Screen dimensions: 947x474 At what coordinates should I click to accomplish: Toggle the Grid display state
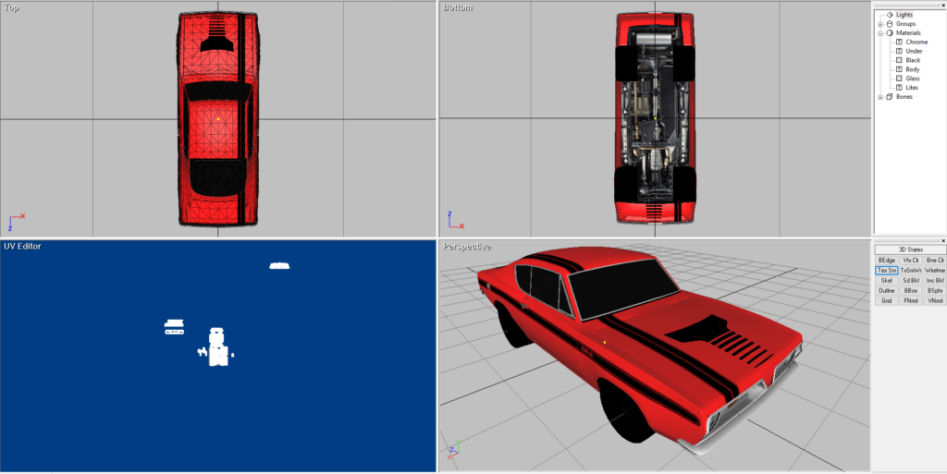(886, 300)
